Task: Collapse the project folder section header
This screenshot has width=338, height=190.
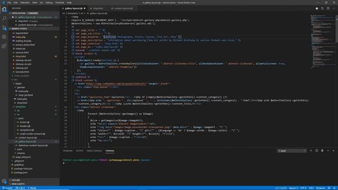Action: 34,28
